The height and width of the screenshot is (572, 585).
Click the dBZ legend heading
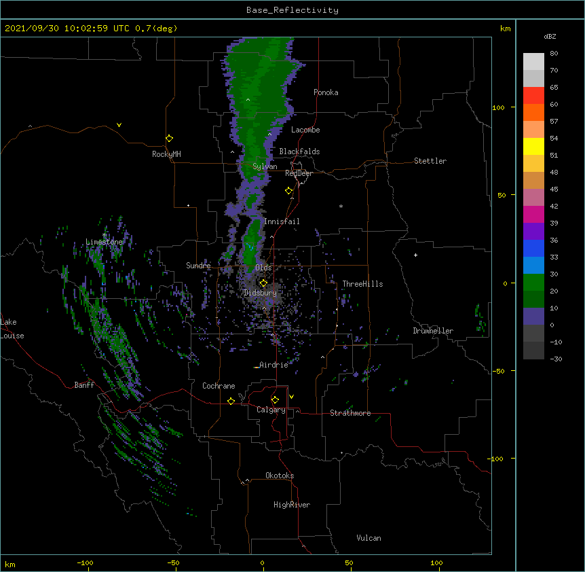click(550, 37)
